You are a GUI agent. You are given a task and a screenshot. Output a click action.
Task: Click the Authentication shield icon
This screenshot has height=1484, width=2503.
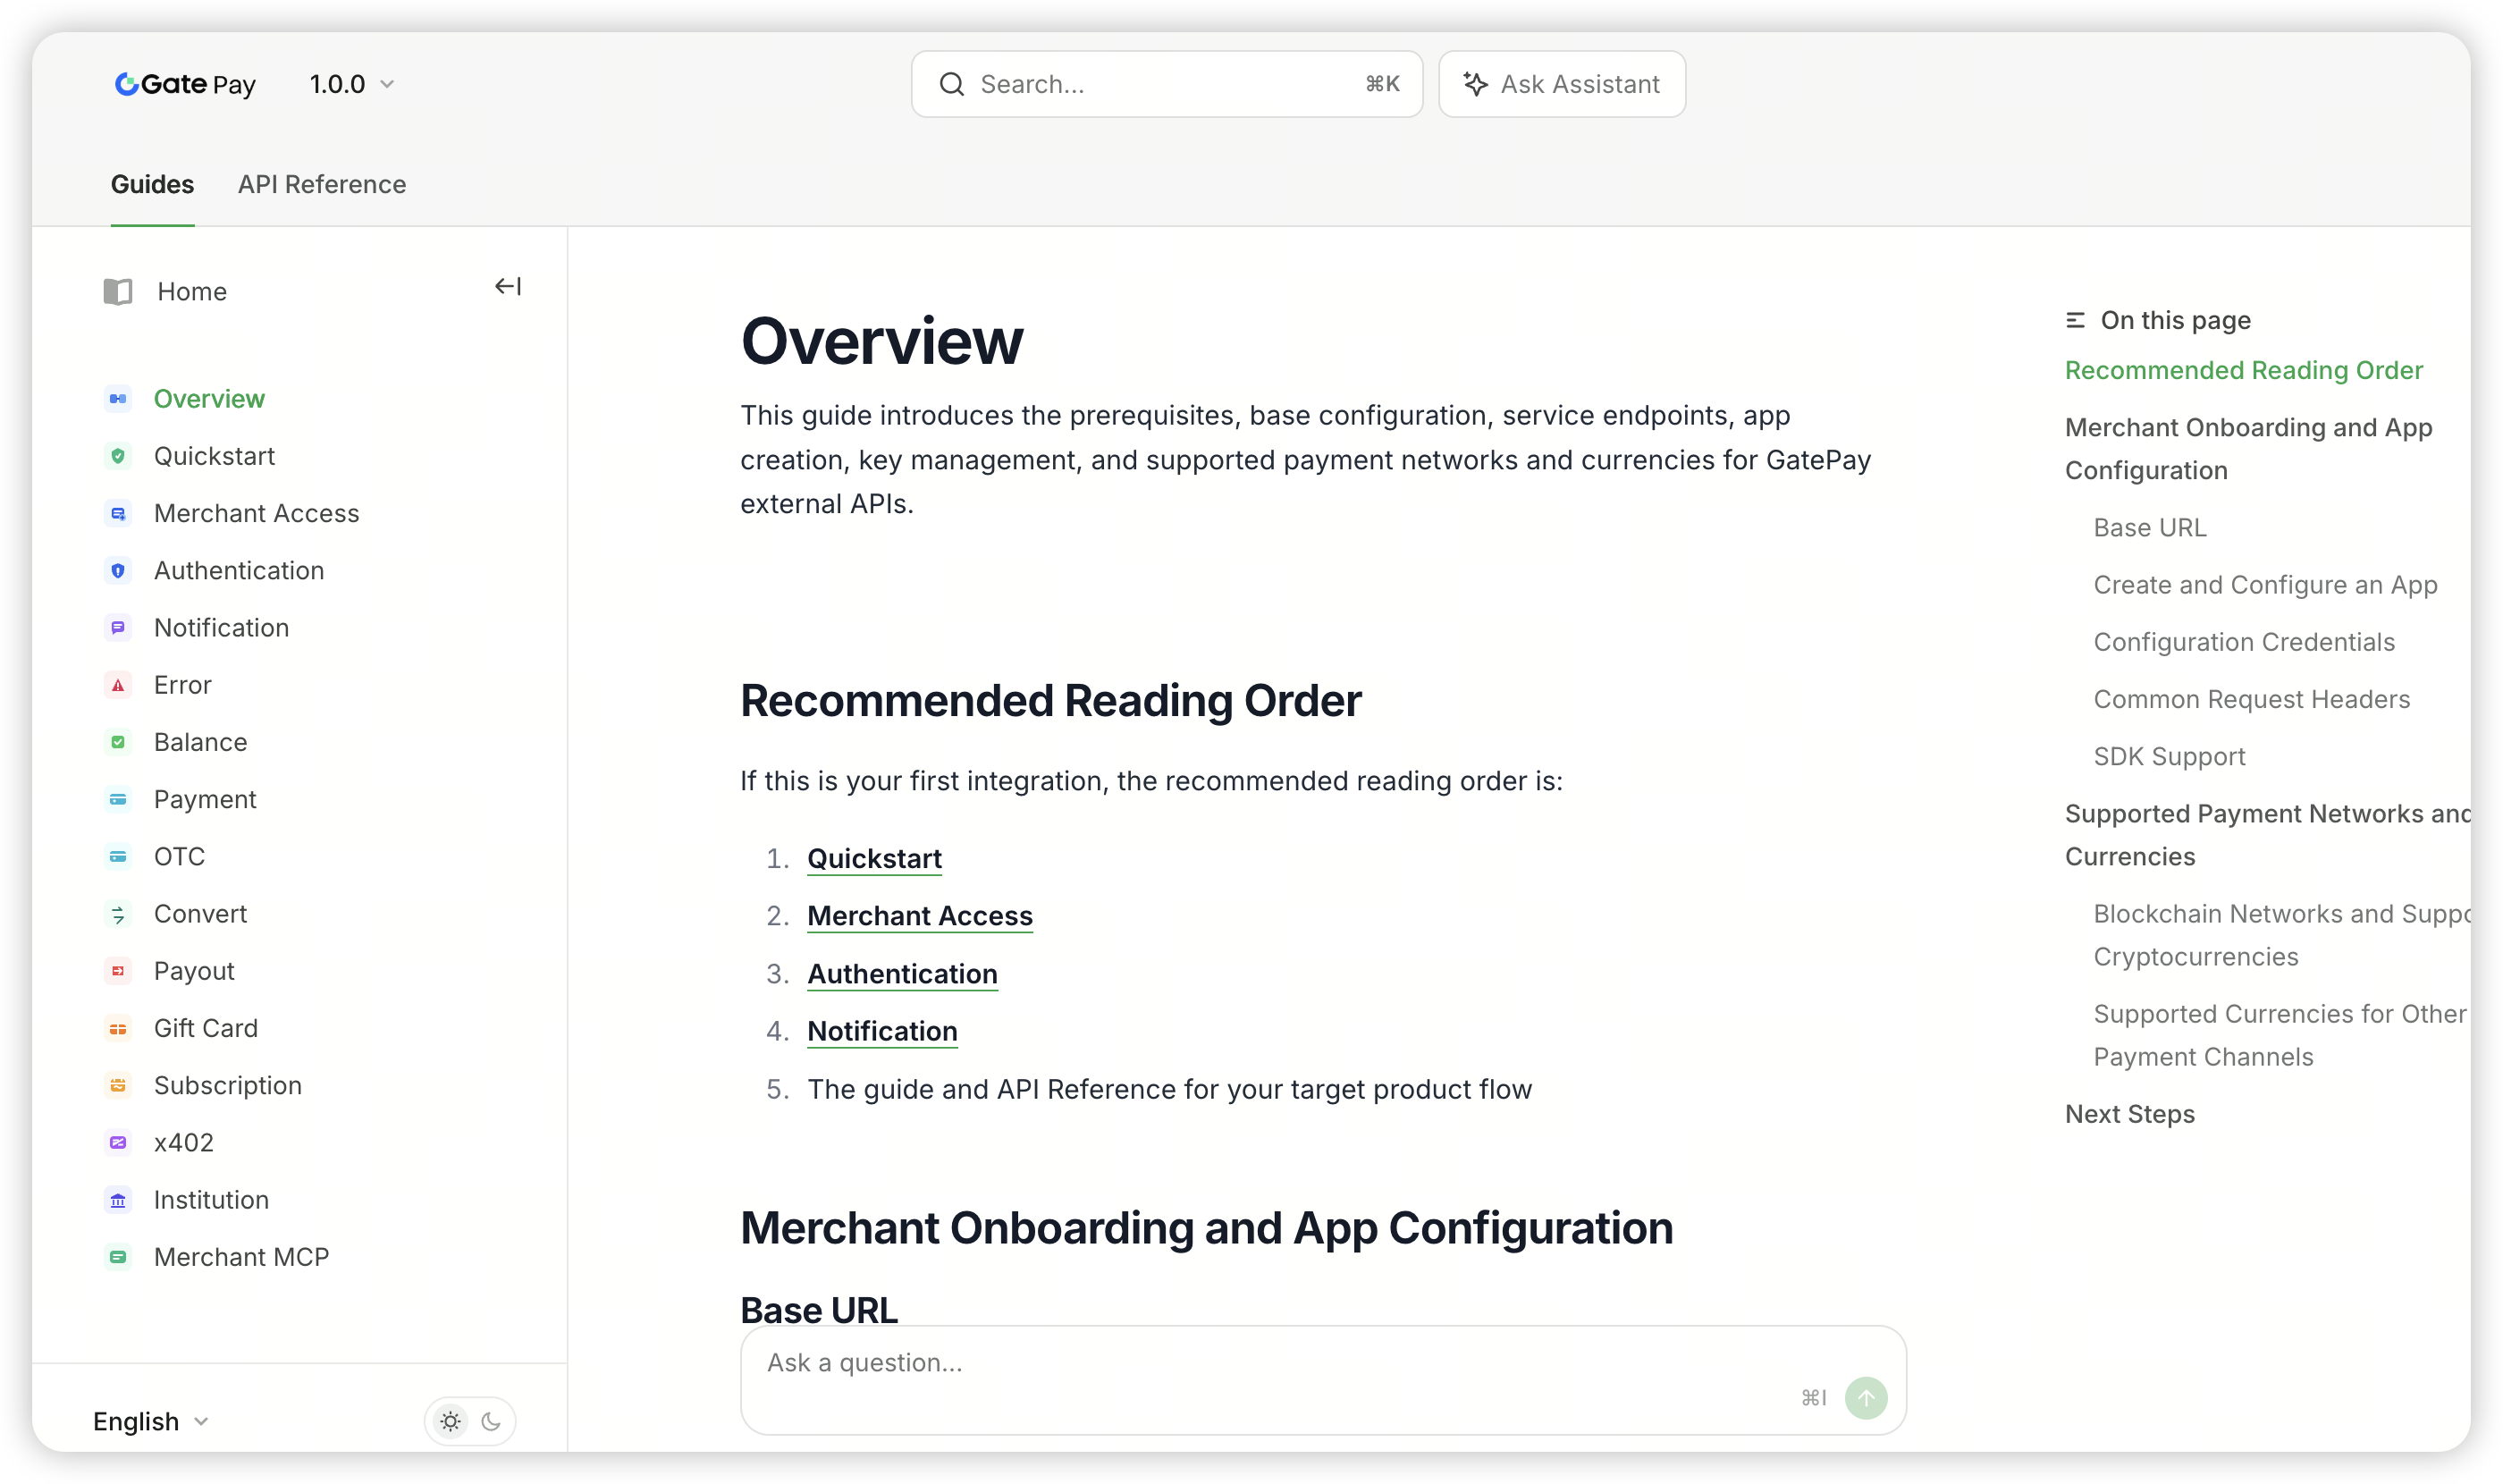tap(118, 571)
